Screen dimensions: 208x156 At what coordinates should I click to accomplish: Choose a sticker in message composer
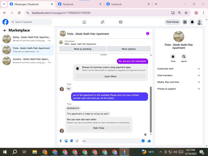tap(72, 141)
